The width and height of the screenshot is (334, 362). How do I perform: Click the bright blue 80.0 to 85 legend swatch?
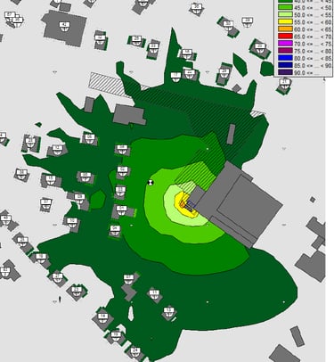[x=285, y=58]
